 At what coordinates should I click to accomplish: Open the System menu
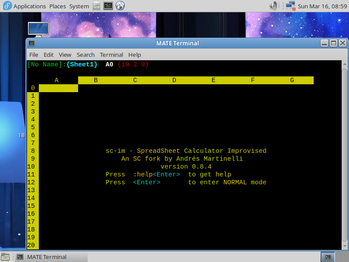click(79, 6)
